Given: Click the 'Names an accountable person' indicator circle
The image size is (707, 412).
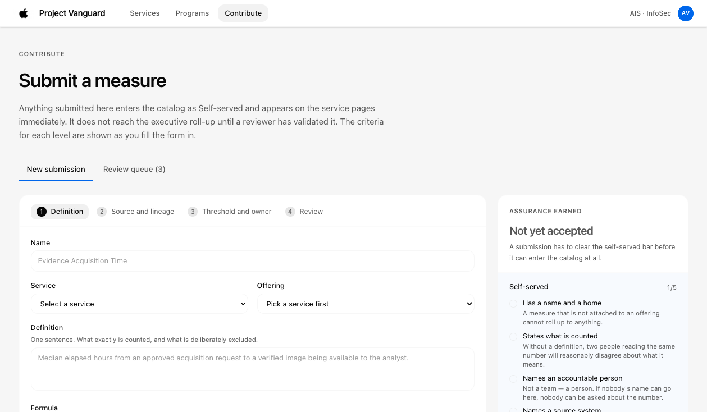Looking at the screenshot, I should tap(513, 379).
